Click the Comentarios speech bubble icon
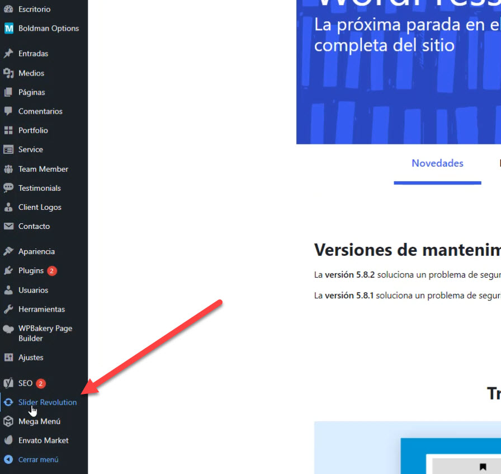 [8, 111]
